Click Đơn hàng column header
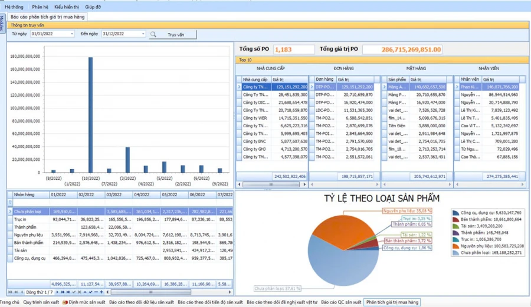Screen dimensions: 531x307 326,80
